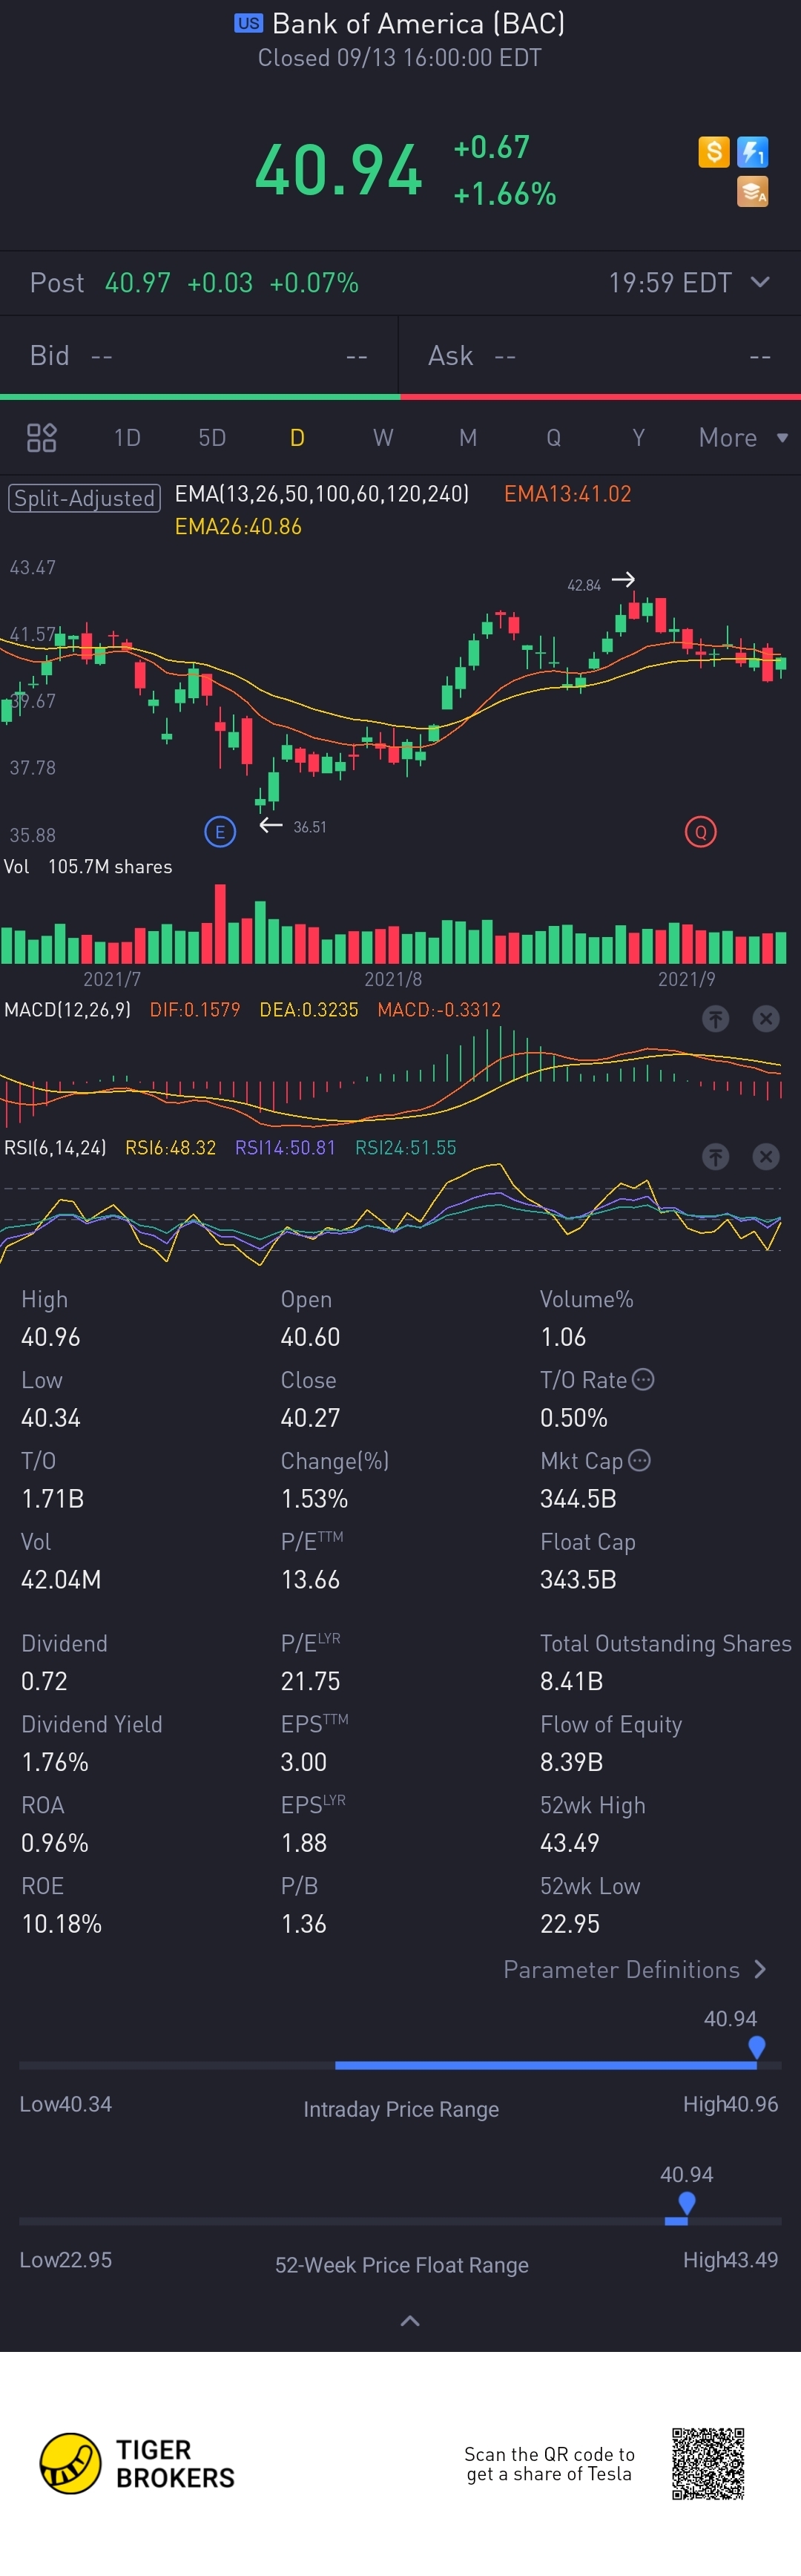Pin the RSI indicator to top
The image size is (801, 2576).
[715, 1156]
